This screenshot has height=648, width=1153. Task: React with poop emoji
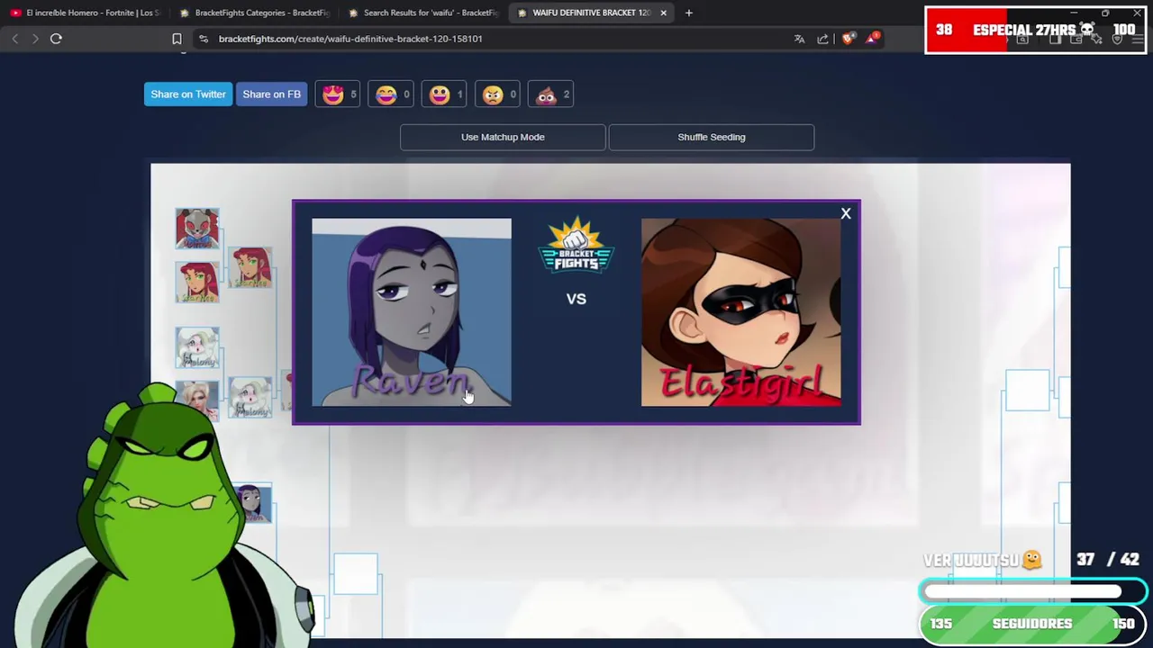click(x=550, y=94)
